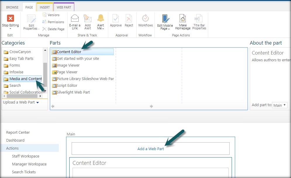
Task: Select Image Viewer web part
Action: [66, 65]
